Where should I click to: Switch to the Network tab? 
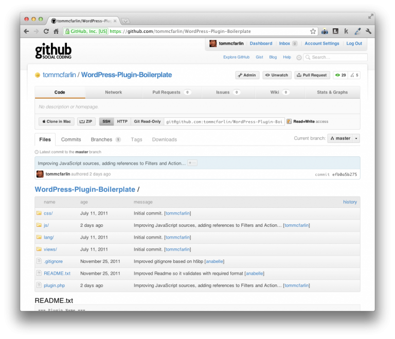(x=113, y=92)
